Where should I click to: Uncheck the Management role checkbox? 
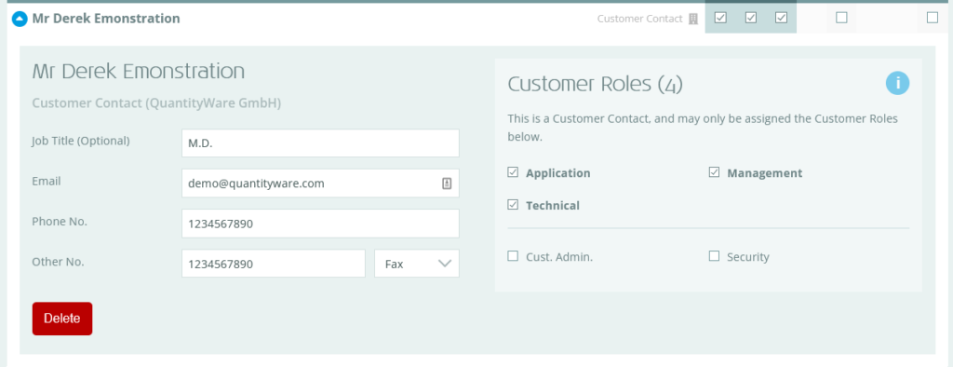(714, 172)
